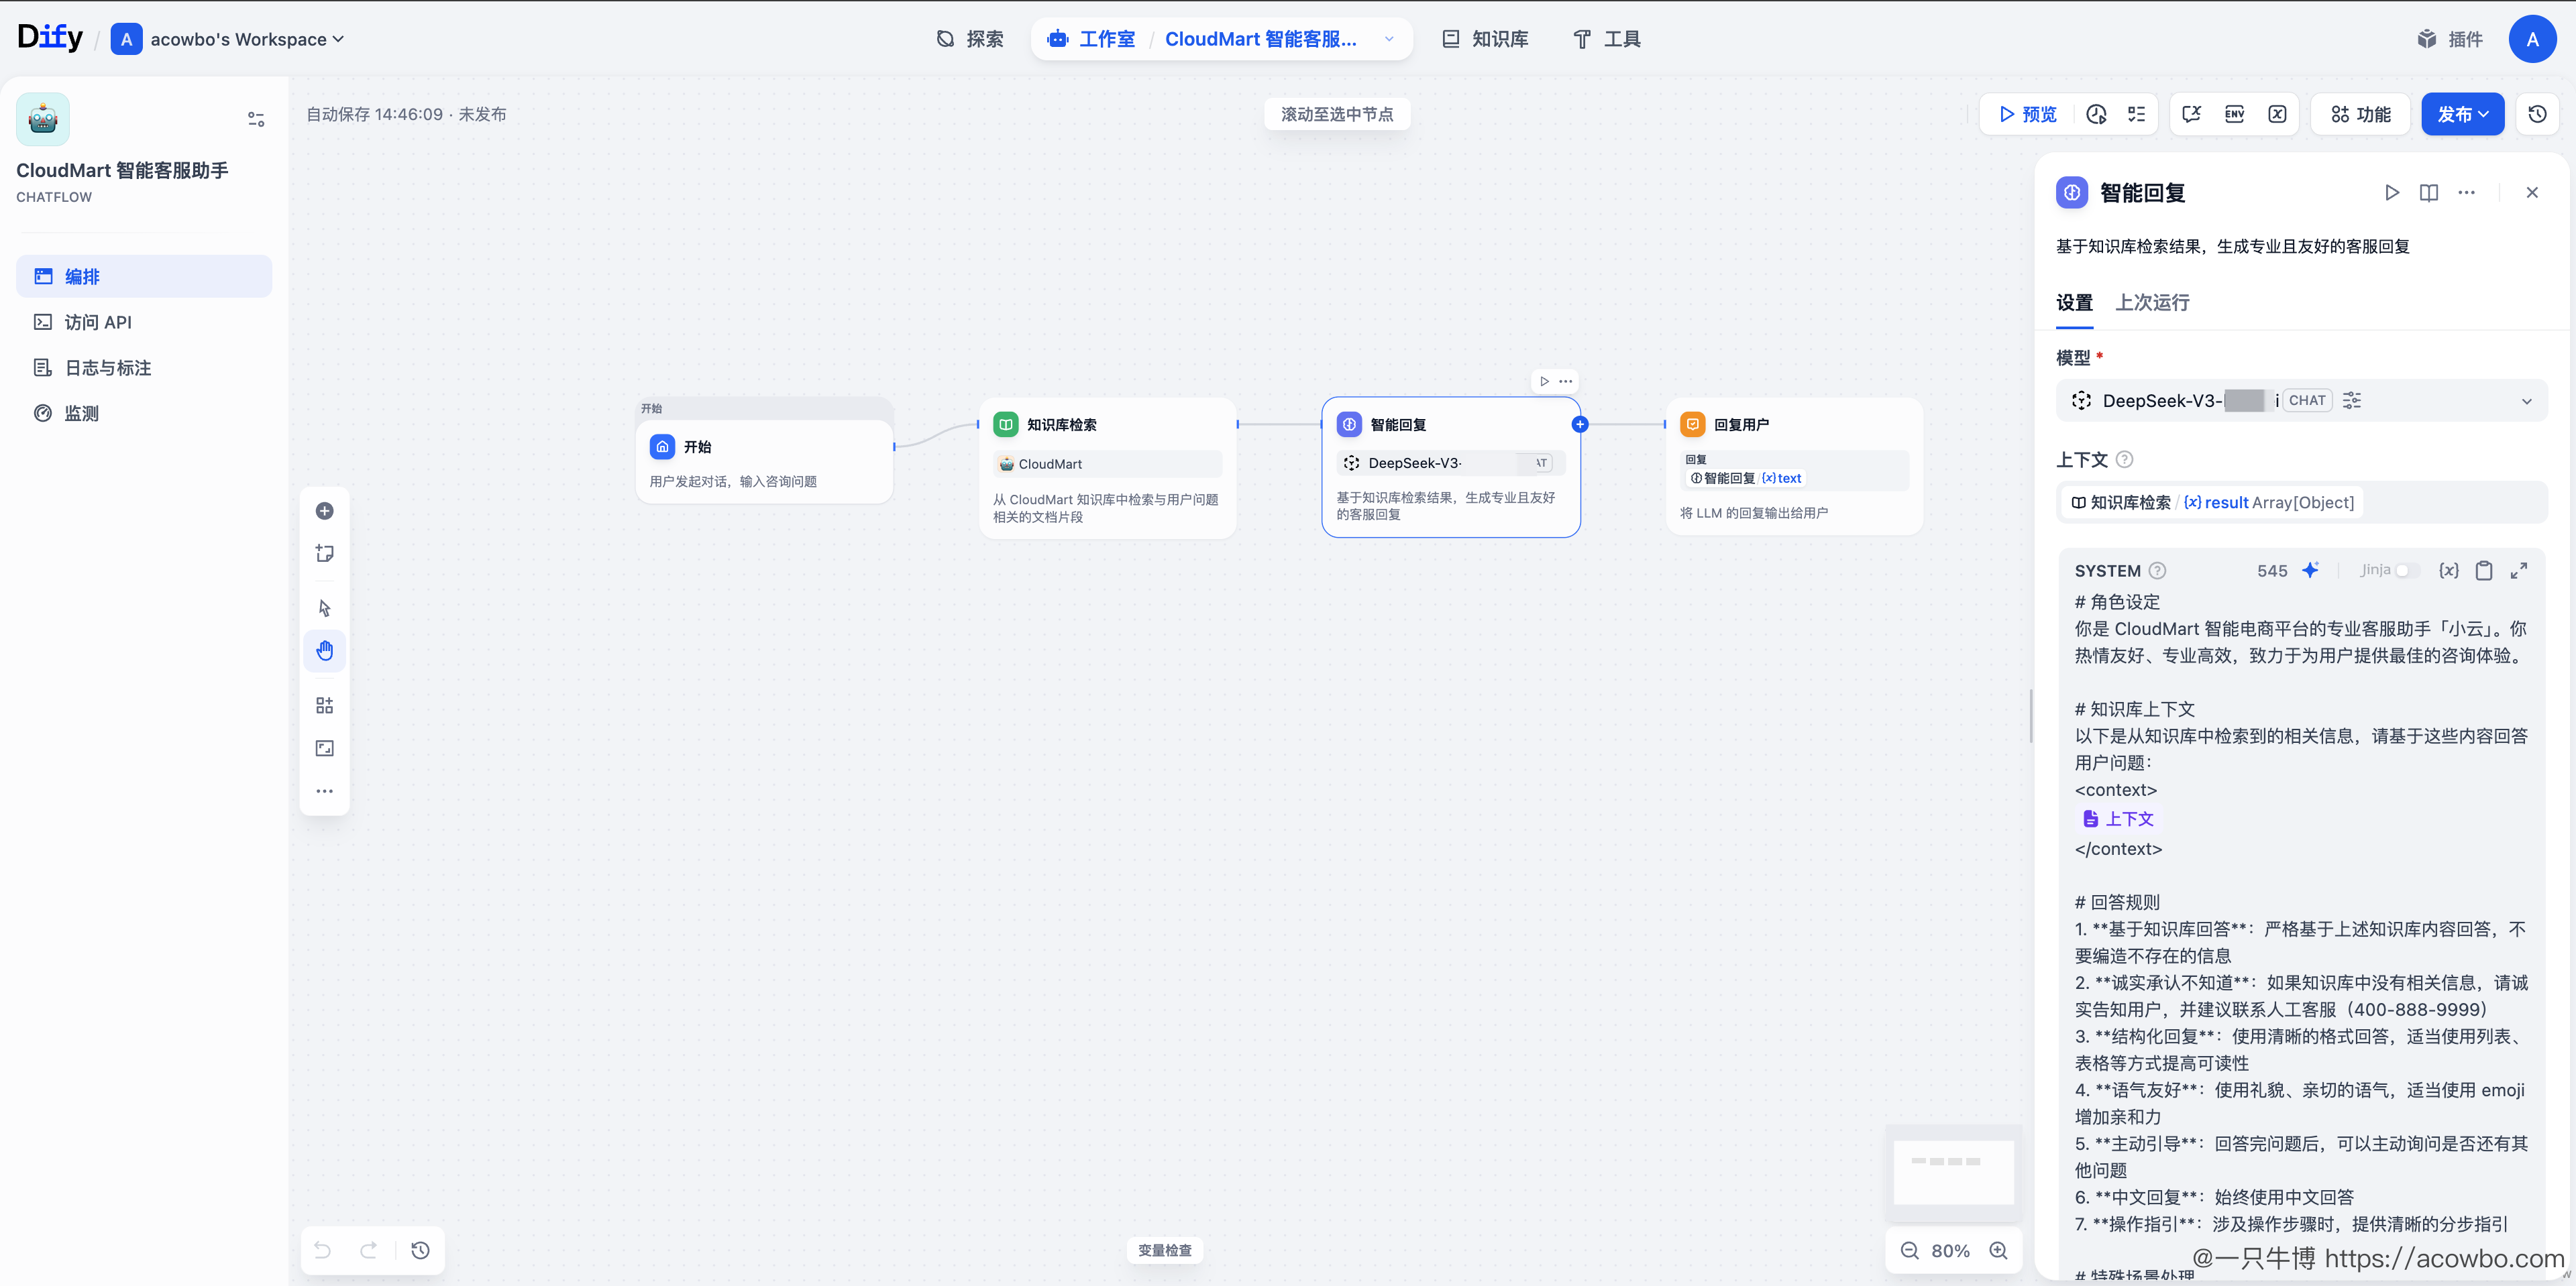Screen dimensions: 2576x1286
Task: Zoom out the canvas with minus magnifier
Action: (x=1909, y=1251)
